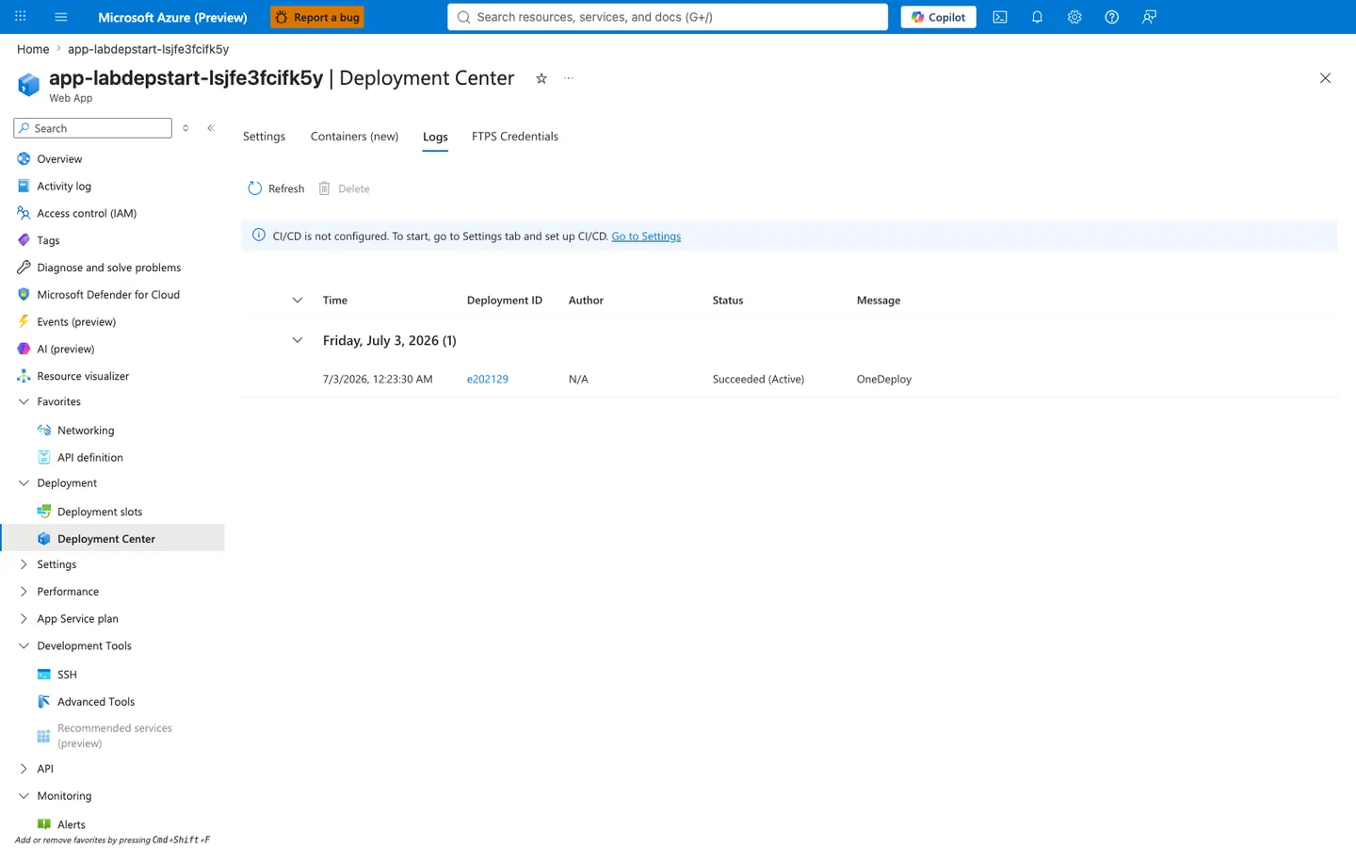
Task: Expand the Settings sidebar group
Action: tap(24, 564)
